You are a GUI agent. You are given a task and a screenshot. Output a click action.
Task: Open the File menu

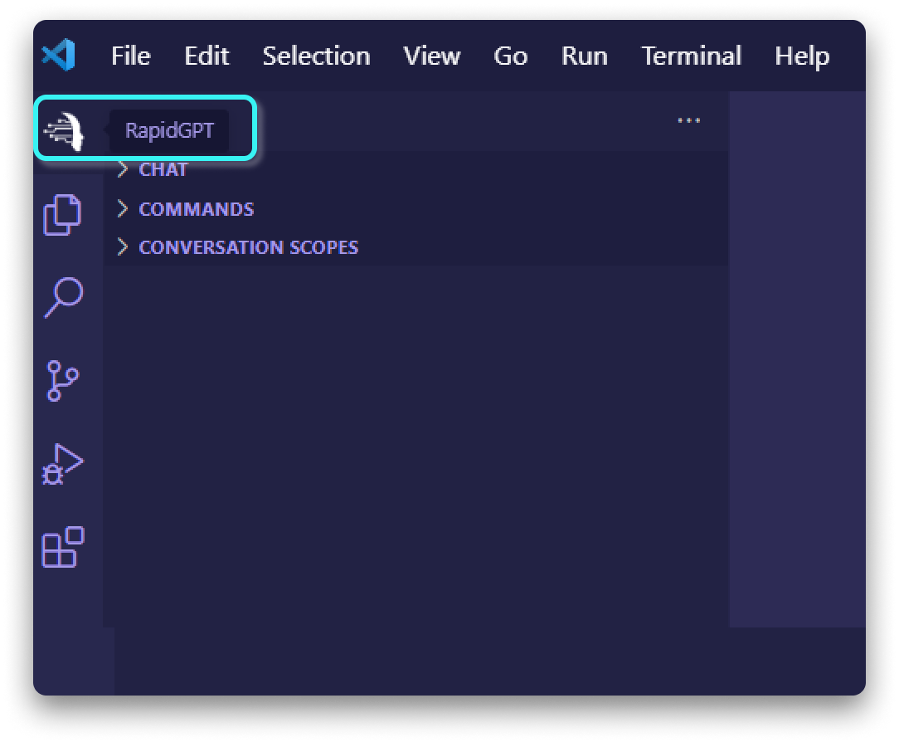tap(131, 56)
